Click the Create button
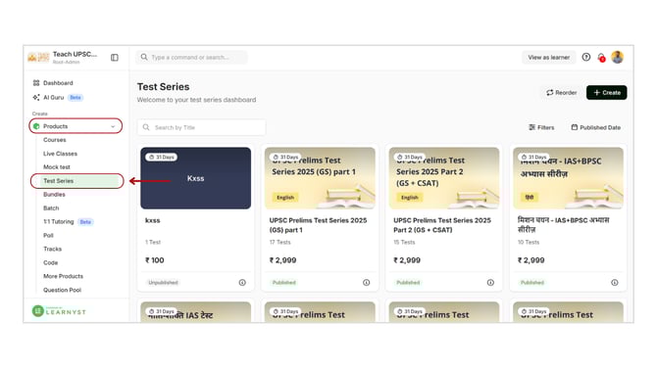Viewport: 657px width, 368px height. coord(606,92)
